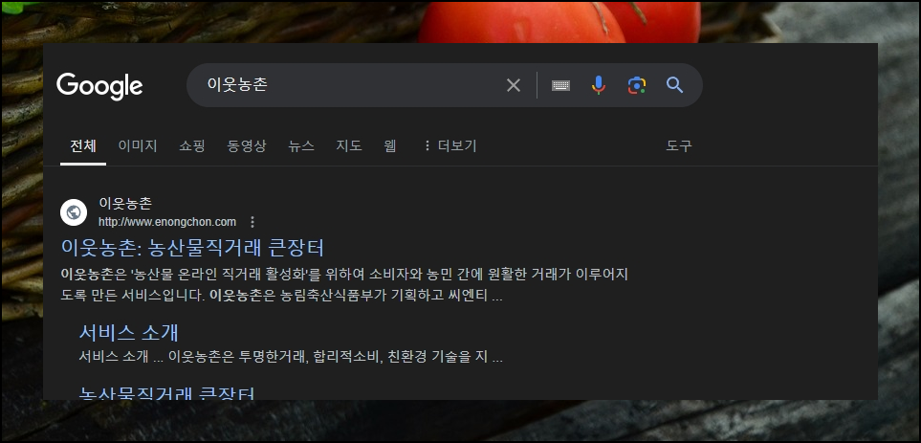
Task: Open the three-dot menu beside enongchon.com URL
Action: [252, 222]
